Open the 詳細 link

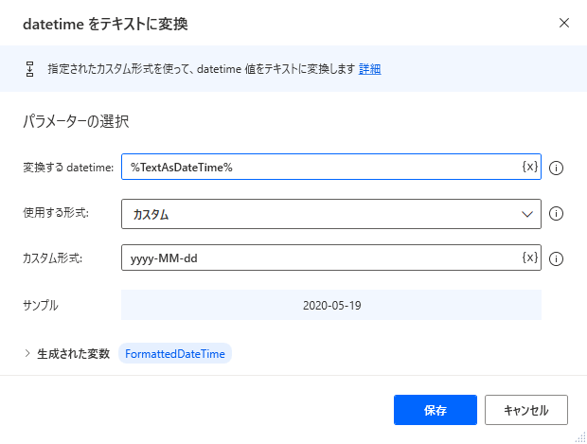click(370, 69)
